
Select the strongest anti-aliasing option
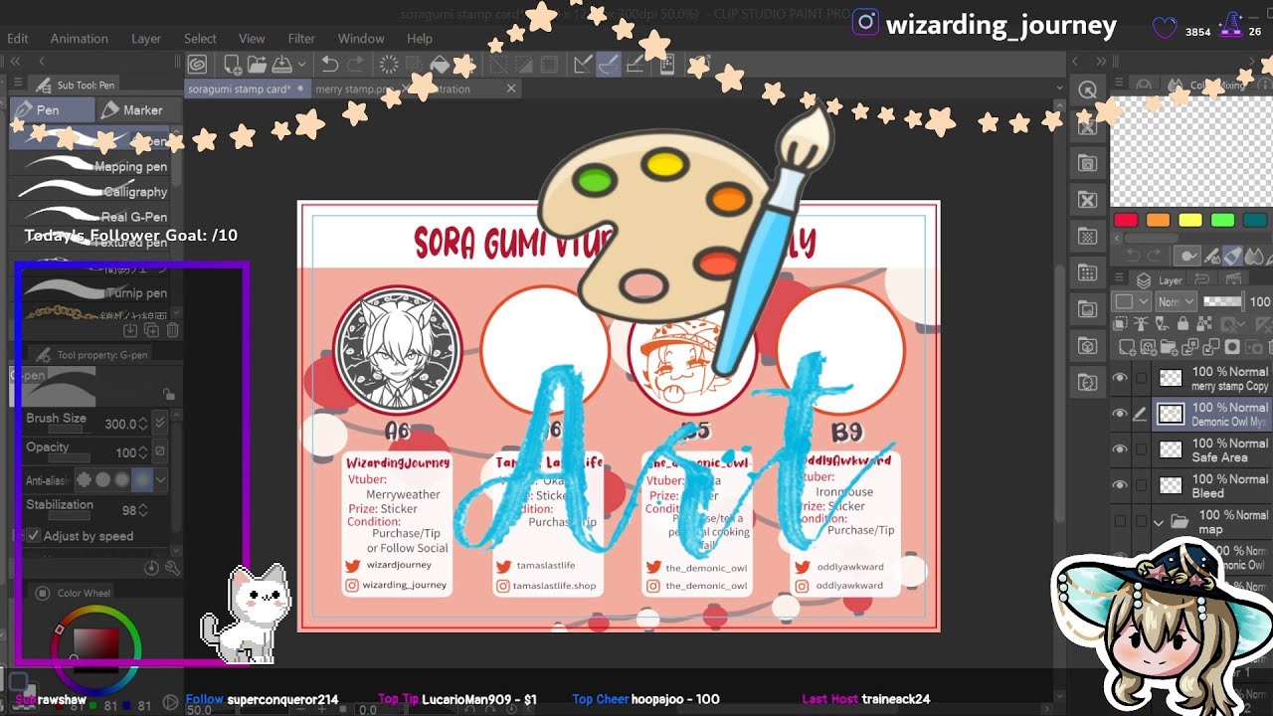142,479
